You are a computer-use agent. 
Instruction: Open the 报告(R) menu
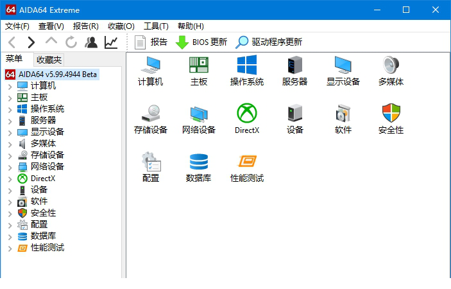pos(86,26)
